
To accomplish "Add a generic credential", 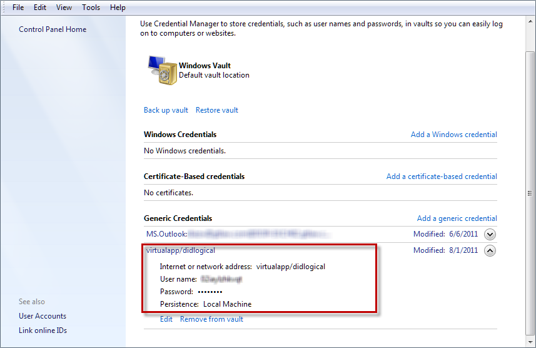I will [457, 218].
